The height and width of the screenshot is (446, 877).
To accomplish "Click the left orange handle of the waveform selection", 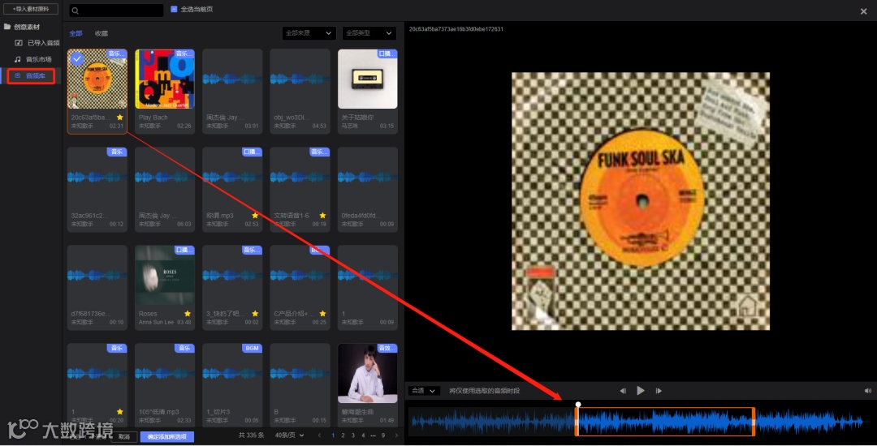I will 577,422.
